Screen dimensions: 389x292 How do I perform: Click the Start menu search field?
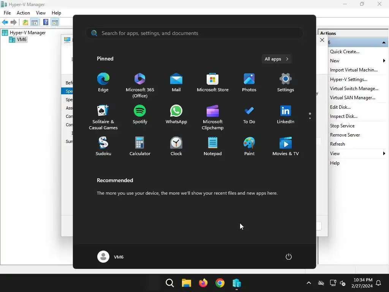coord(194,33)
